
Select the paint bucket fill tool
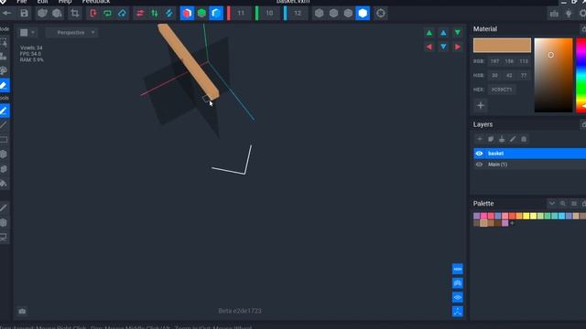click(x=4, y=184)
